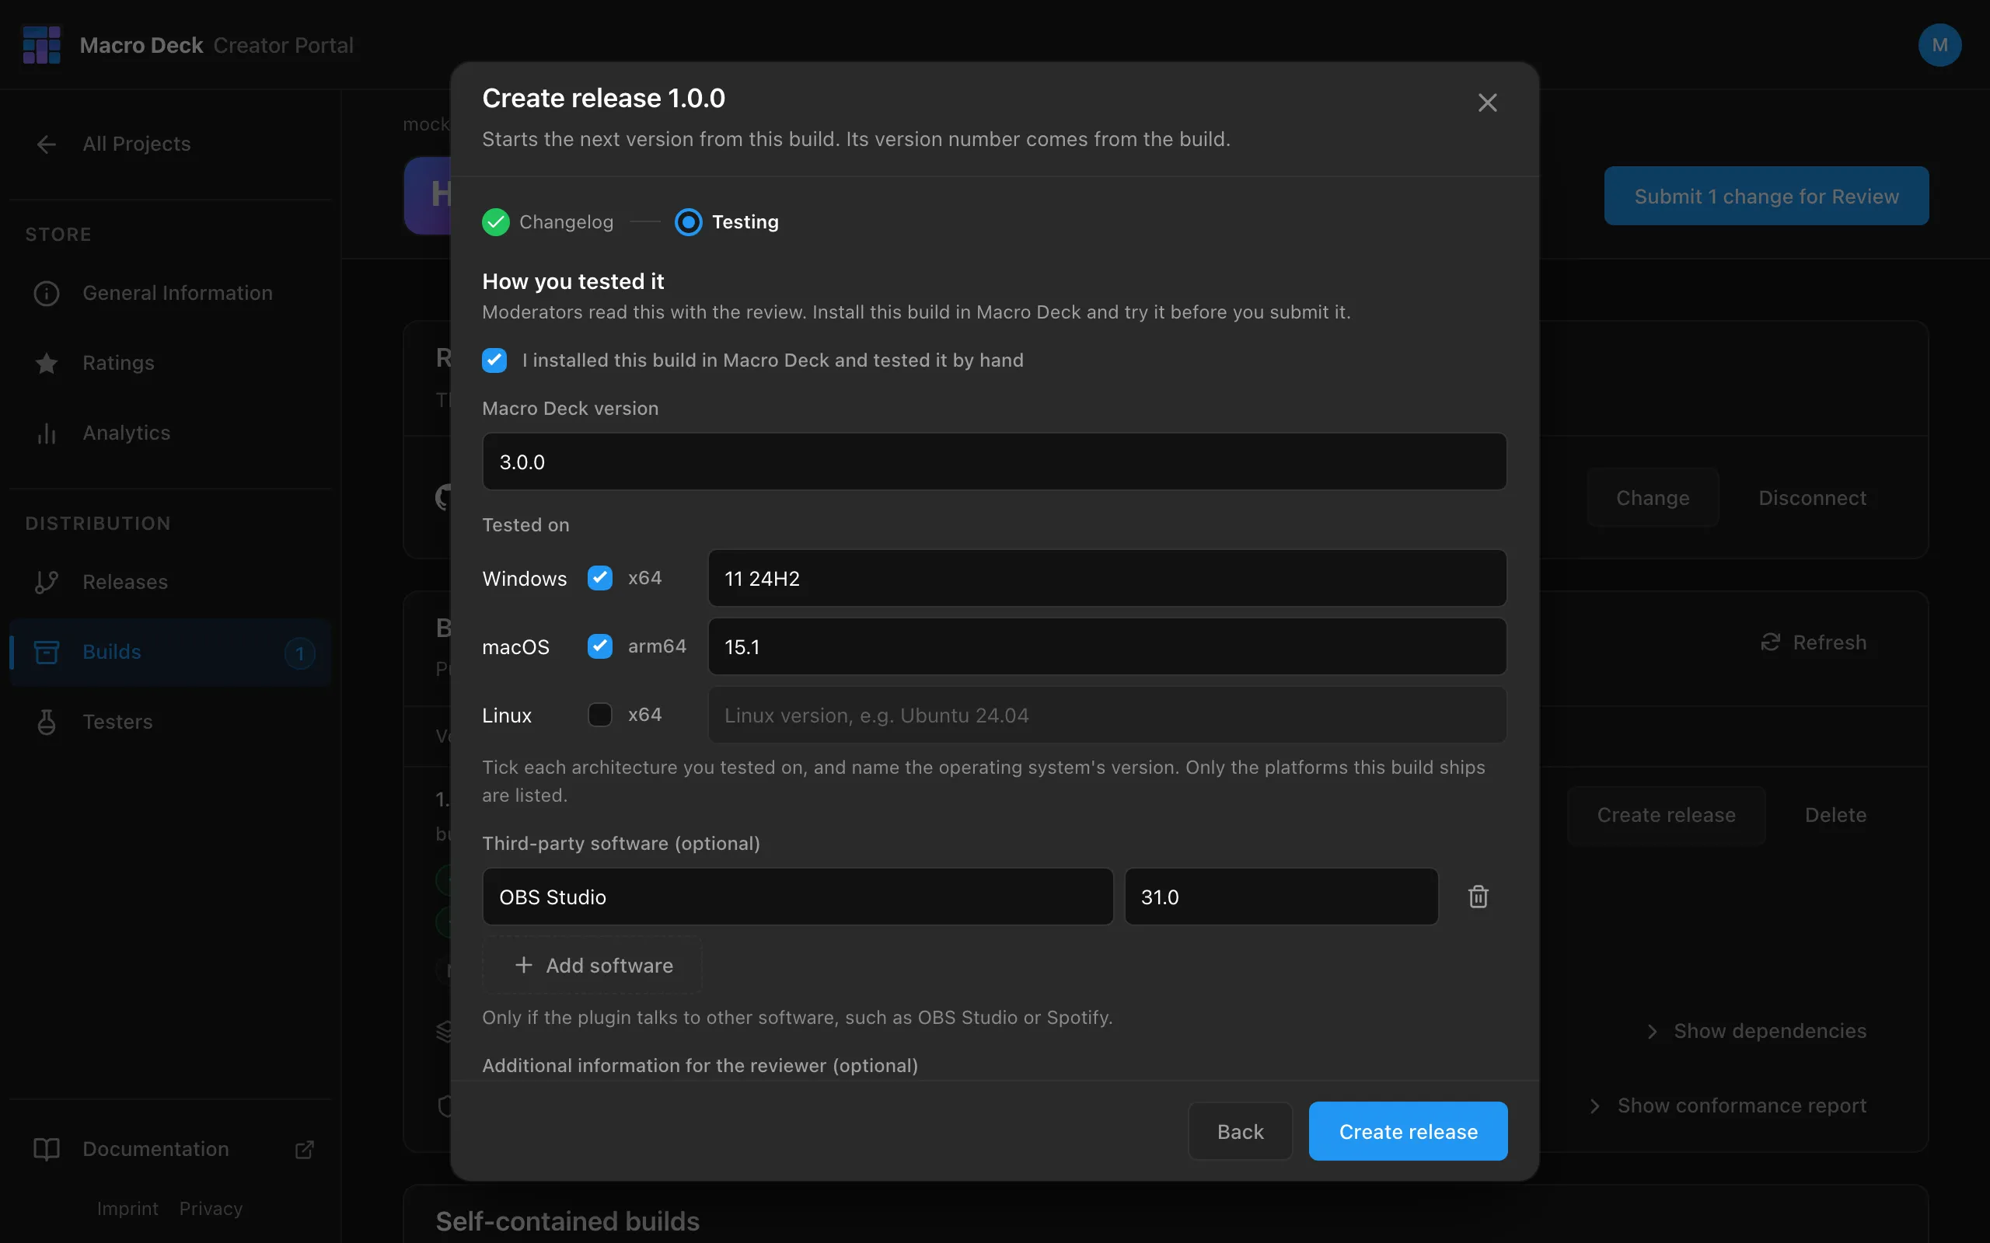Open the Ratings sidebar item
The height and width of the screenshot is (1243, 1990).
pyautogui.click(x=170, y=363)
